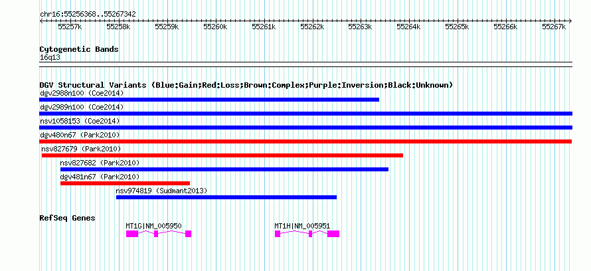Click the dgv2988n100 (Coe2014) label
The width and height of the screenshot is (591, 271).
pos(82,93)
